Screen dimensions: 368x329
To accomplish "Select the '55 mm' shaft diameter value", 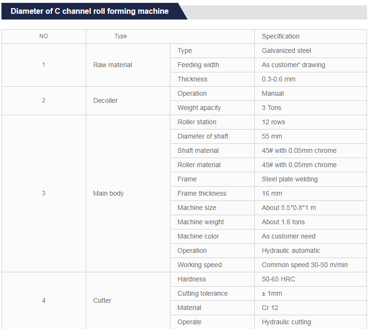I will [x=272, y=137].
